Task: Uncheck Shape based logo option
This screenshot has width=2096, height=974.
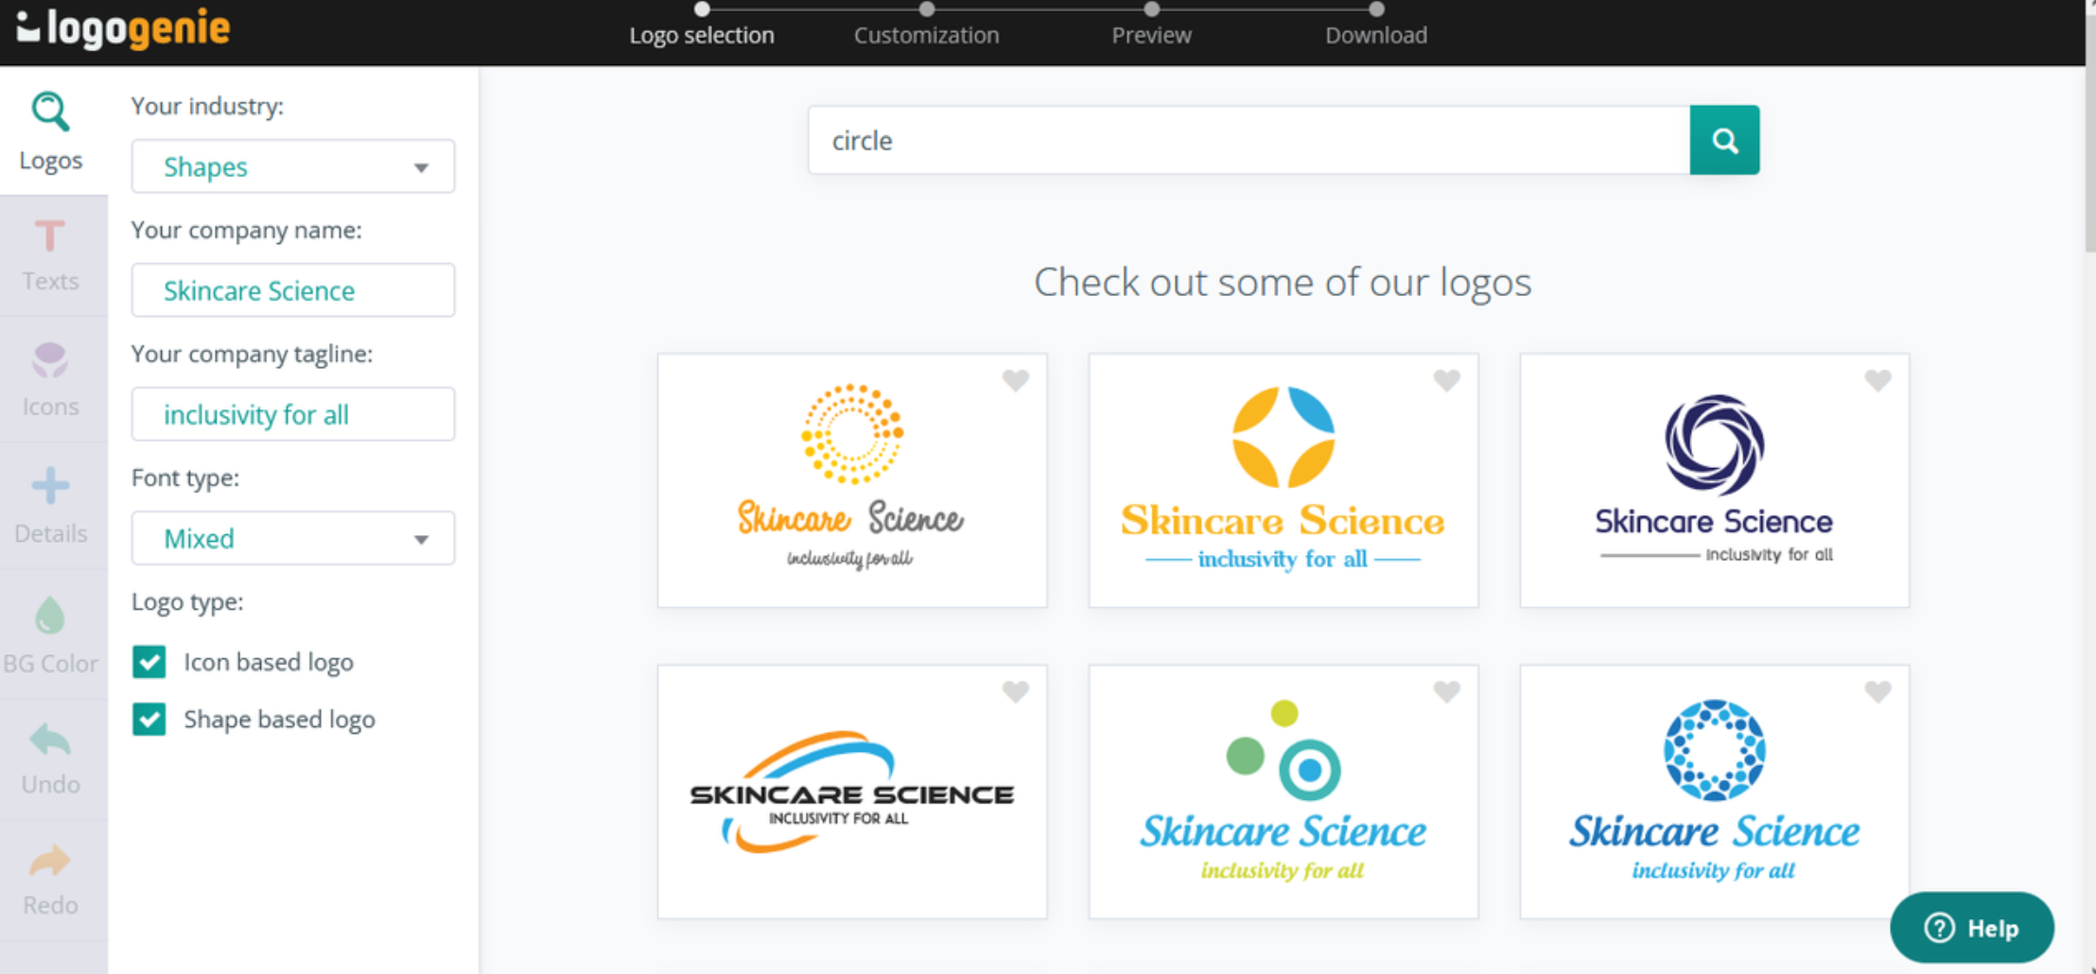Action: pyautogui.click(x=149, y=720)
